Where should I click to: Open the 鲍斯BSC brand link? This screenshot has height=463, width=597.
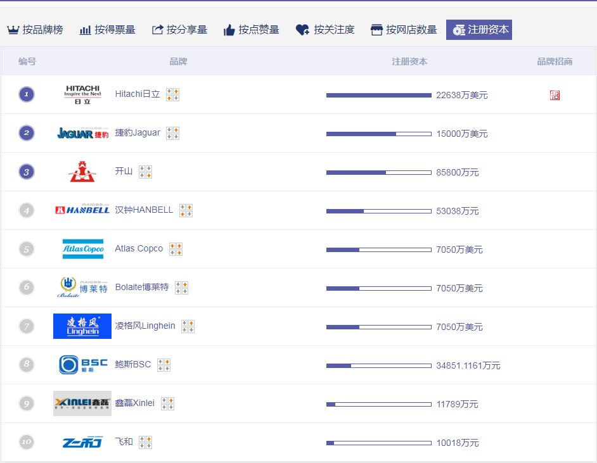pos(133,364)
